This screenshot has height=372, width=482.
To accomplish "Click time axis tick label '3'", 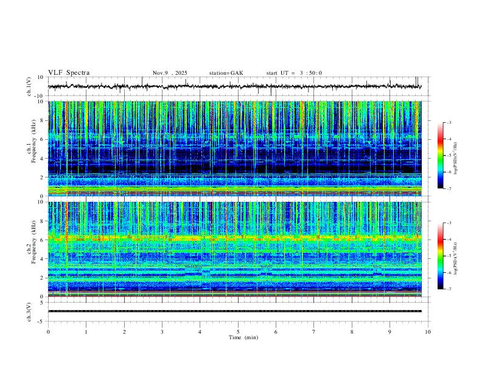I will pyautogui.click(x=162, y=332).
